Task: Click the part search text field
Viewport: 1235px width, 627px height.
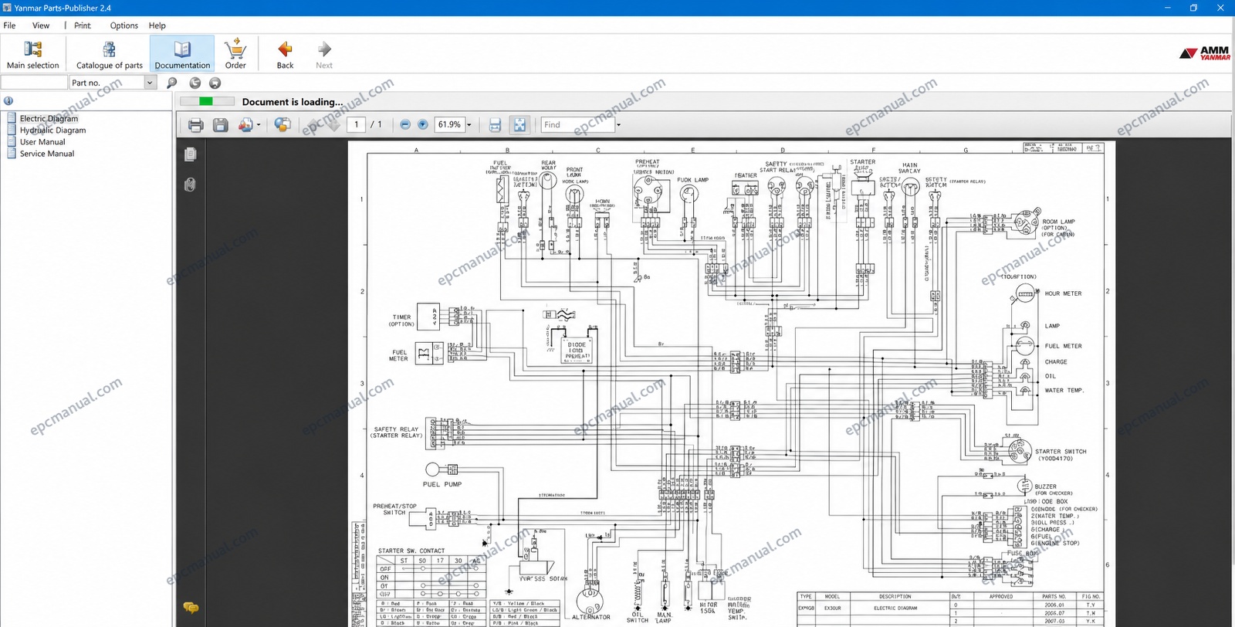Action: click(34, 83)
